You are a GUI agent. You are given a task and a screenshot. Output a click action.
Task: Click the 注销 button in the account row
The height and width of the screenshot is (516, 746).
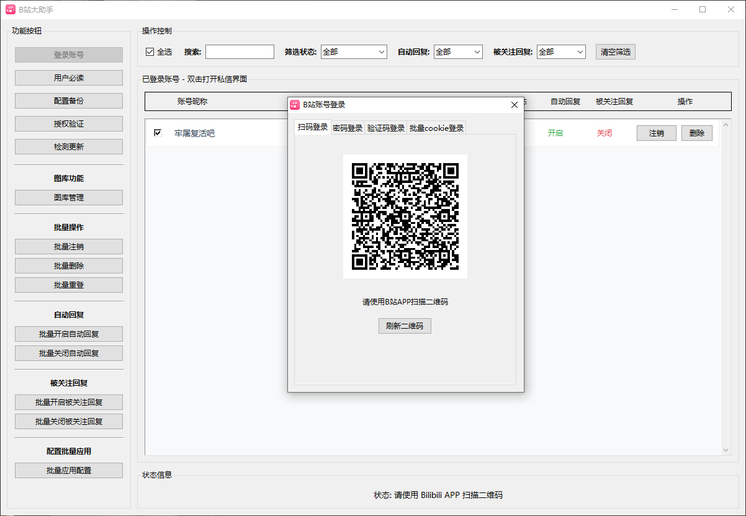click(x=656, y=132)
